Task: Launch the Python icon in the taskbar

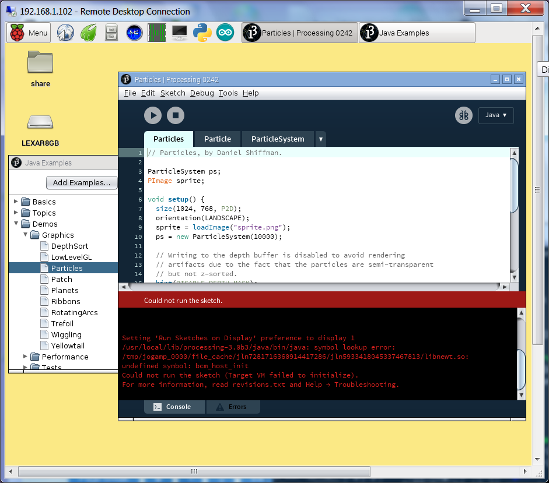Action: tap(202, 33)
